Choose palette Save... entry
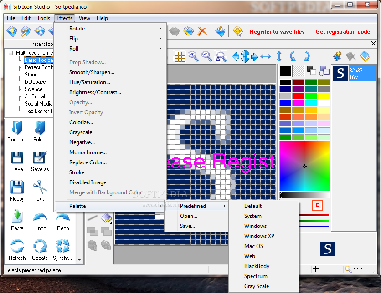 tap(196, 226)
